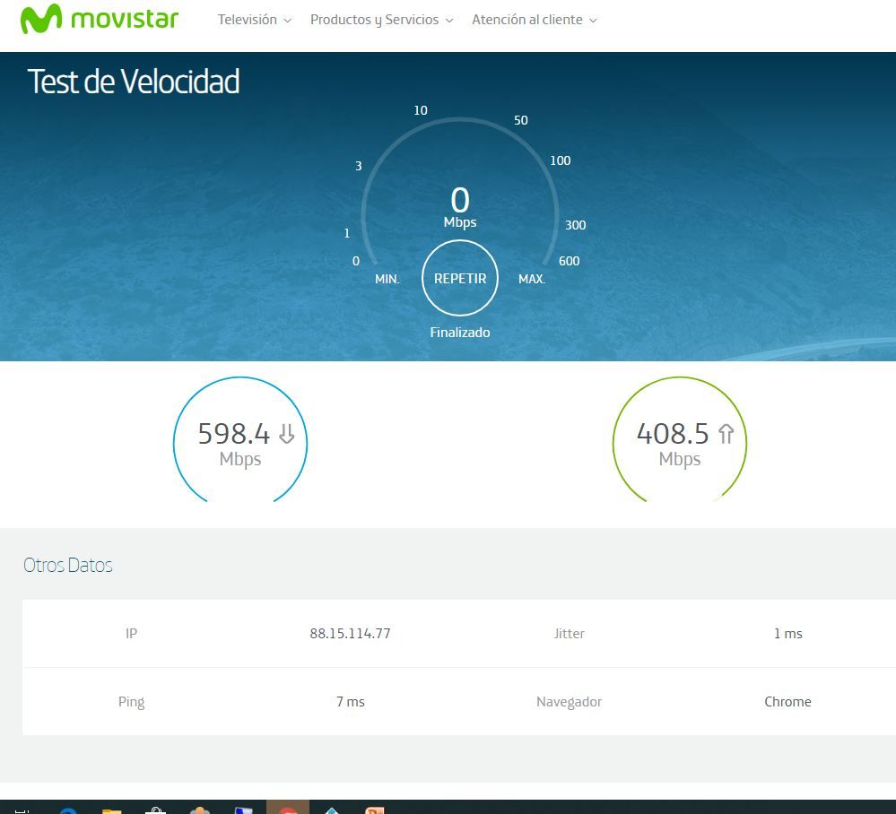
Task: Click the MIN. label on the gauge
Action: point(387,279)
